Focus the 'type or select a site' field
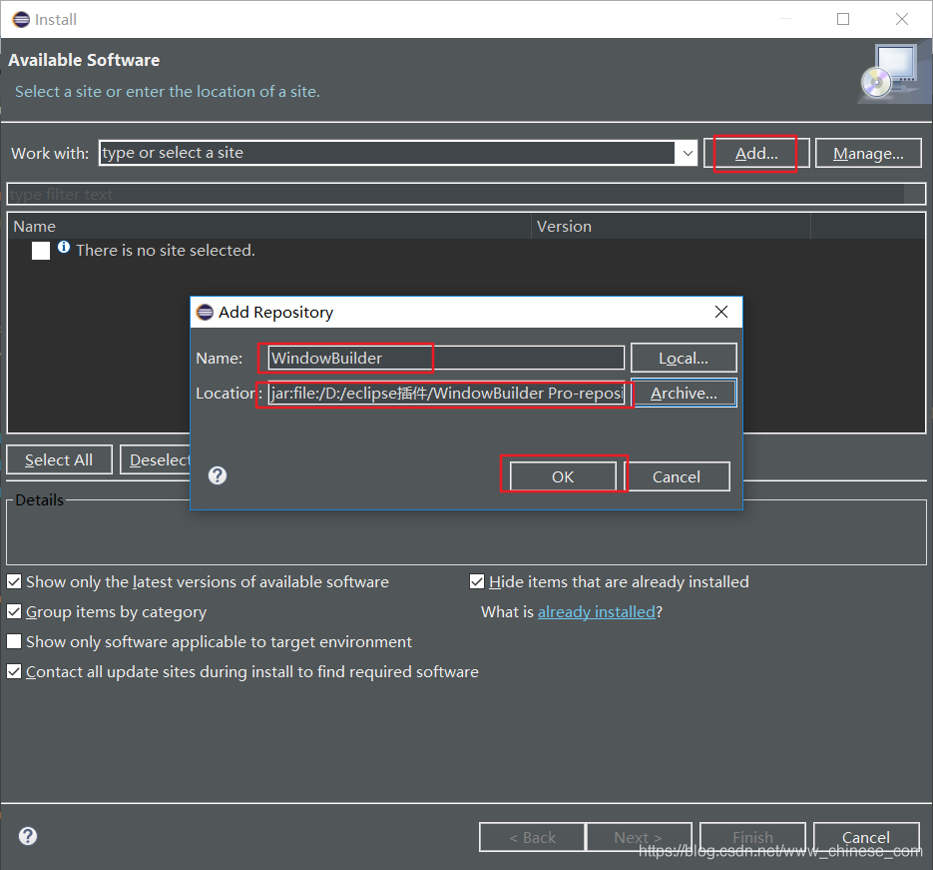 pos(387,153)
